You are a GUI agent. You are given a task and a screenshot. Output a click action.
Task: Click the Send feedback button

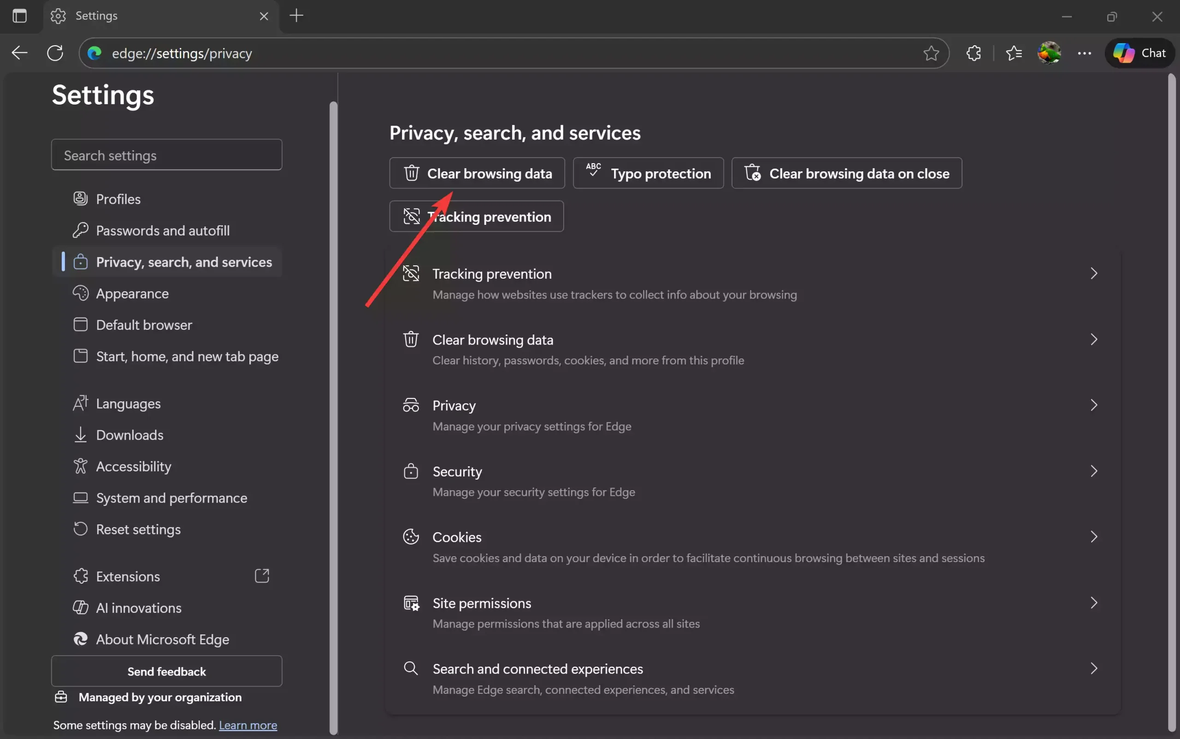[x=166, y=671]
